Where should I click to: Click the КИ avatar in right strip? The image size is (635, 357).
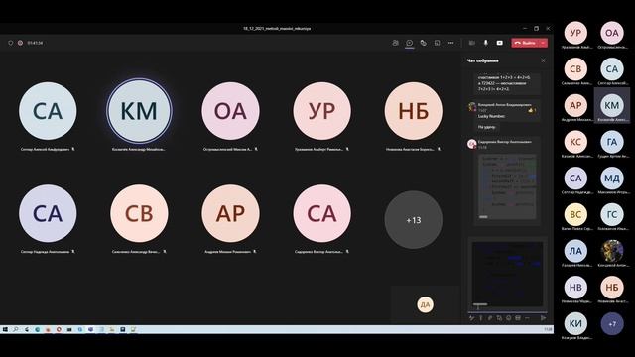(x=575, y=323)
